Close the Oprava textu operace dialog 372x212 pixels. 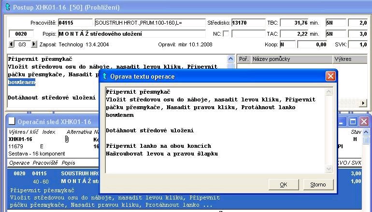[330, 76]
